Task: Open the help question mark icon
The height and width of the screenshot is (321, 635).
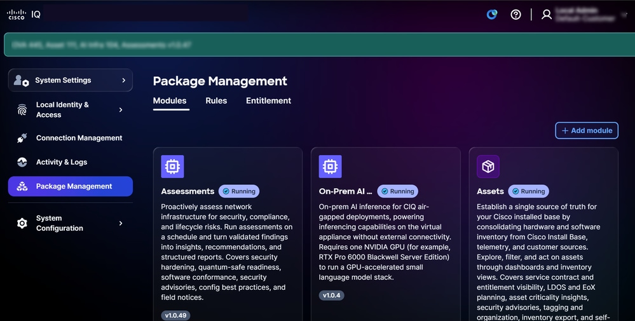Action: [x=516, y=15]
